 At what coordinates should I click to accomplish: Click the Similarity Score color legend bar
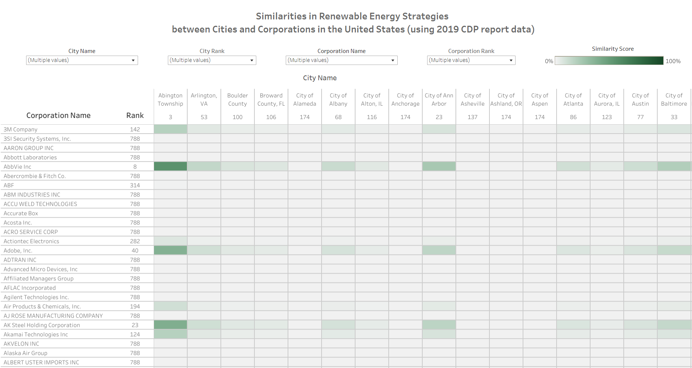[x=609, y=60]
